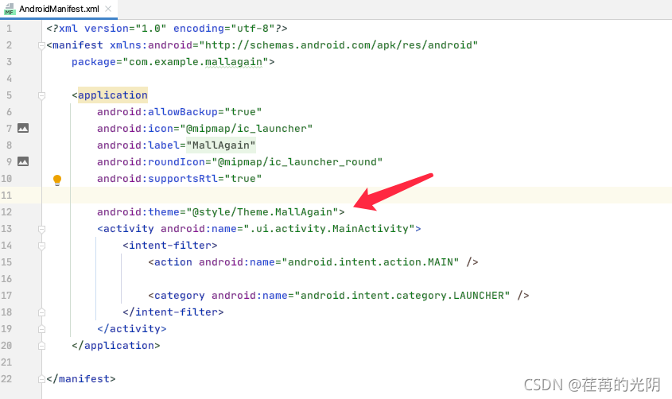Click the @mipmap/ic_launcher icon value
Screen dimensions: 672x399
(x=246, y=129)
